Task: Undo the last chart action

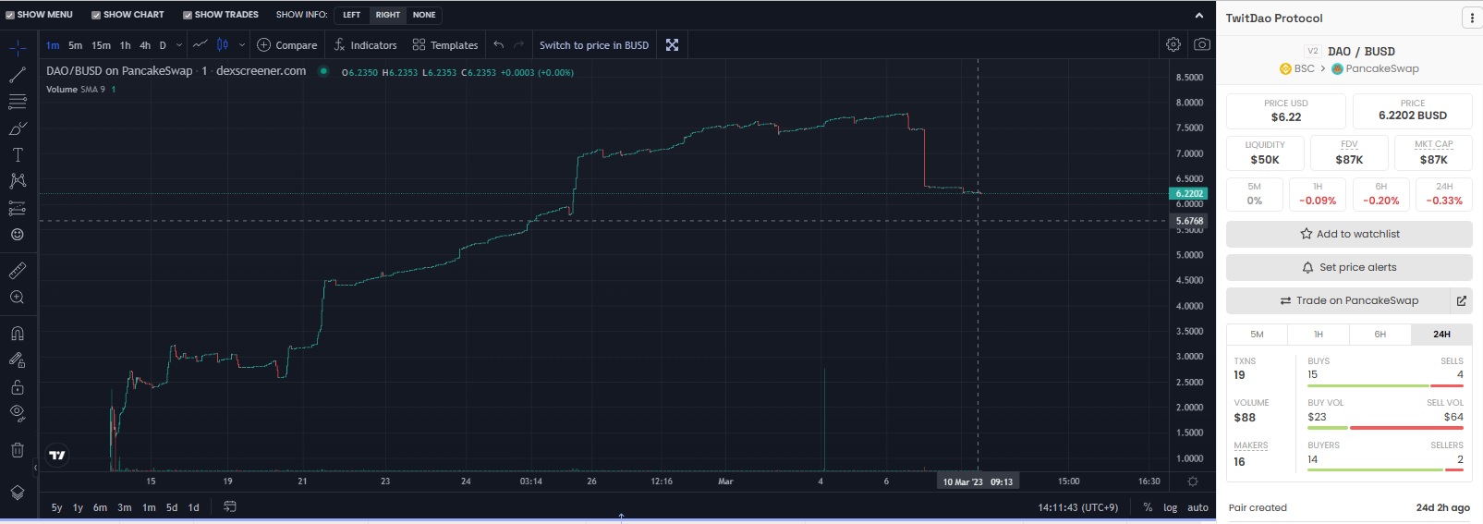Action: pos(499,44)
